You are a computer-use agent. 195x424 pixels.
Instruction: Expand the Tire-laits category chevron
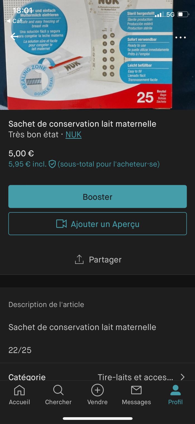pyautogui.click(x=183, y=376)
